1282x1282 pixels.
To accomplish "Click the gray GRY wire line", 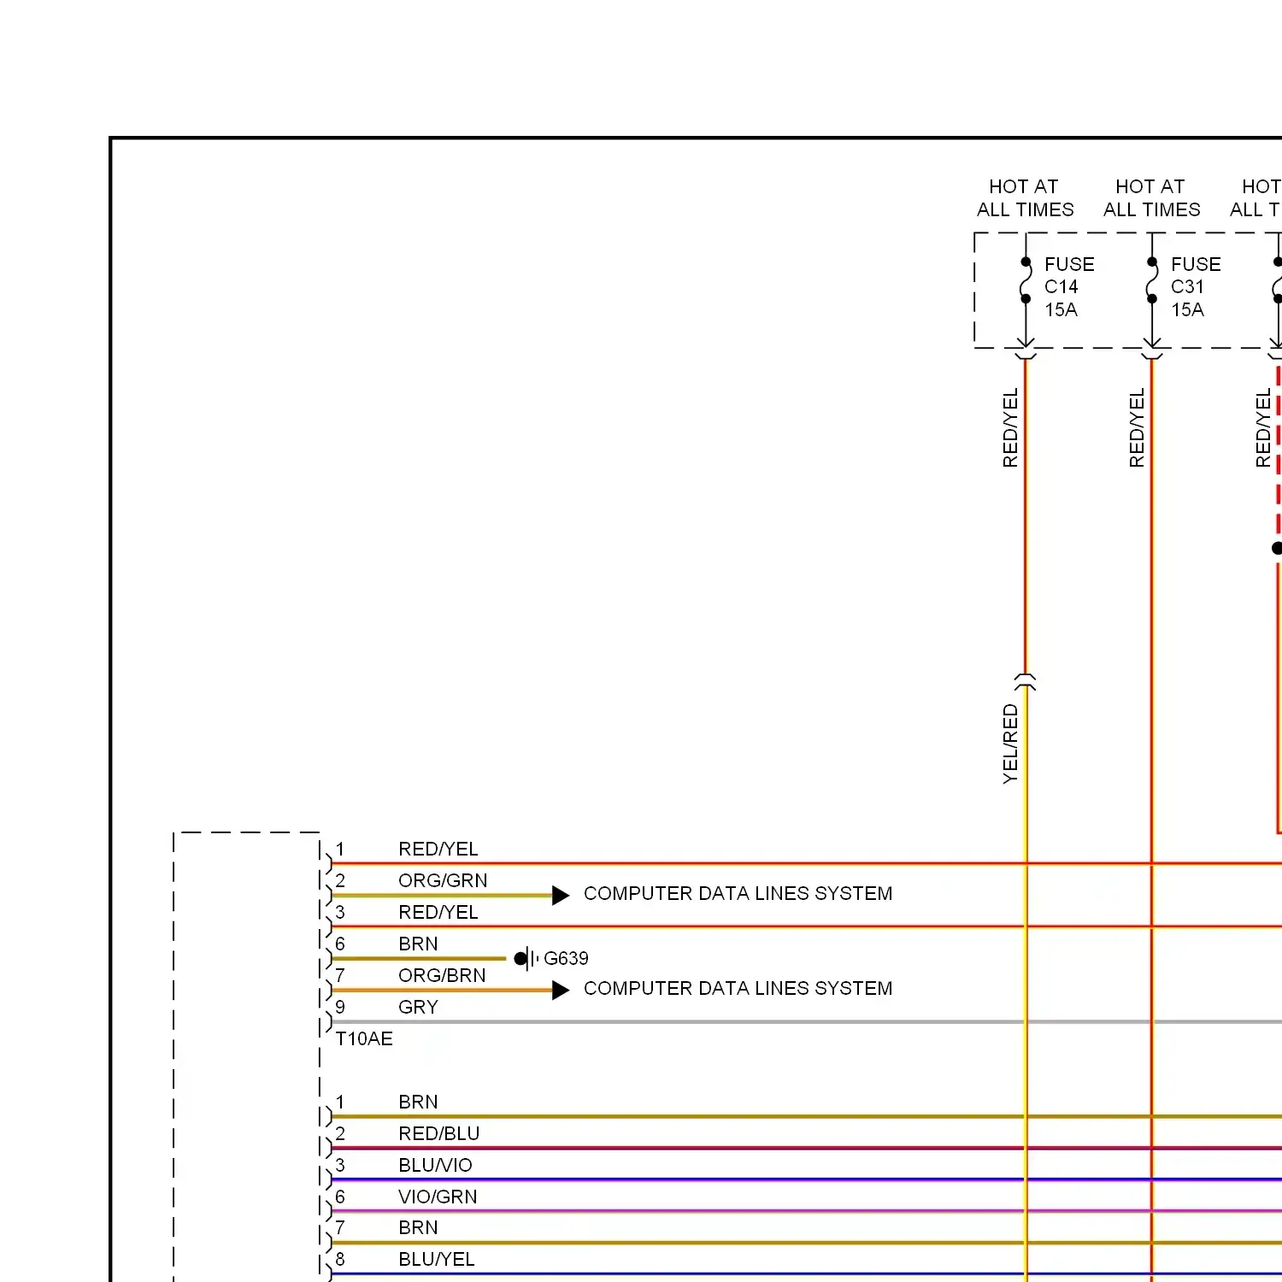I will pyautogui.click(x=806, y=1021).
